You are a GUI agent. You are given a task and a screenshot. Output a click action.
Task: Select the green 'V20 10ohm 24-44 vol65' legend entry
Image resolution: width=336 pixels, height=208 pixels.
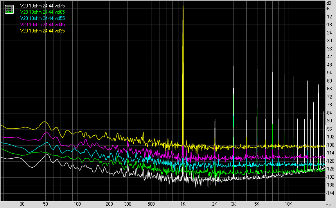[x=42, y=12]
